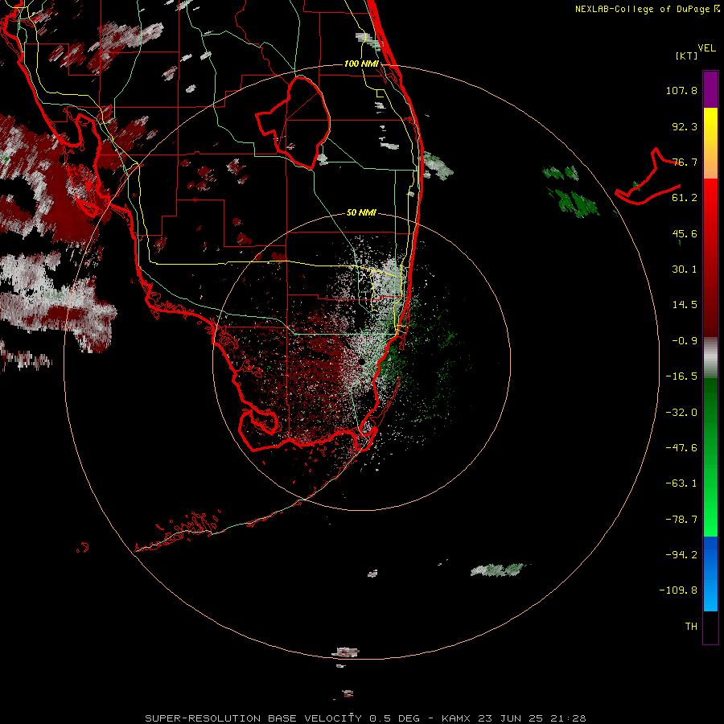
Task: Pick the dark green segment near -32.0
Action: point(710,411)
